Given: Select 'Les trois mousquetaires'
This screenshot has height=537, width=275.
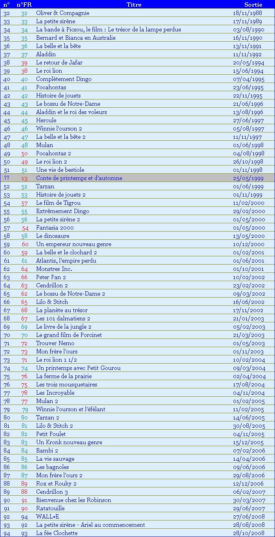Looking at the screenshot, I should (x=67, y=384).
